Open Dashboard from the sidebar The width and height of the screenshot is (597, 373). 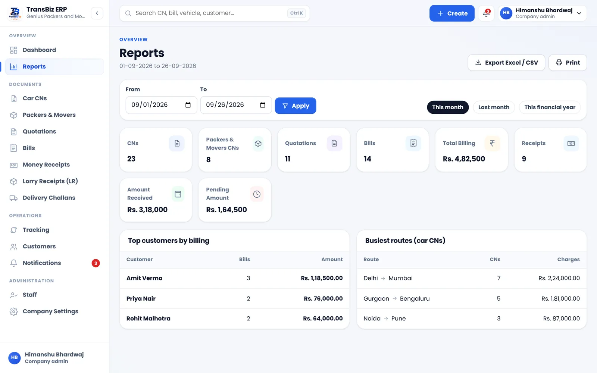pyautogui.click(x=54, y=50)
